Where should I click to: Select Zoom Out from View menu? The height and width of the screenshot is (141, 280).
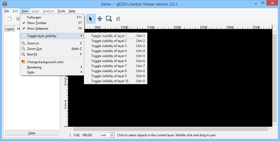52,49
